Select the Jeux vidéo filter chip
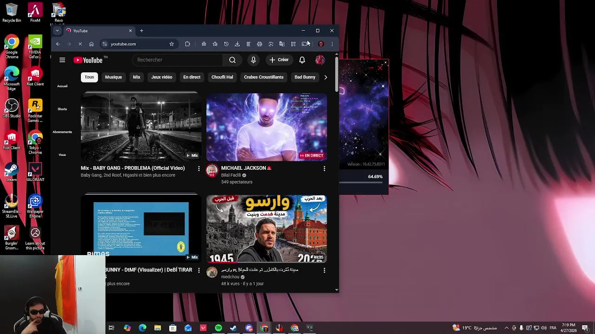 click(162, 77)
